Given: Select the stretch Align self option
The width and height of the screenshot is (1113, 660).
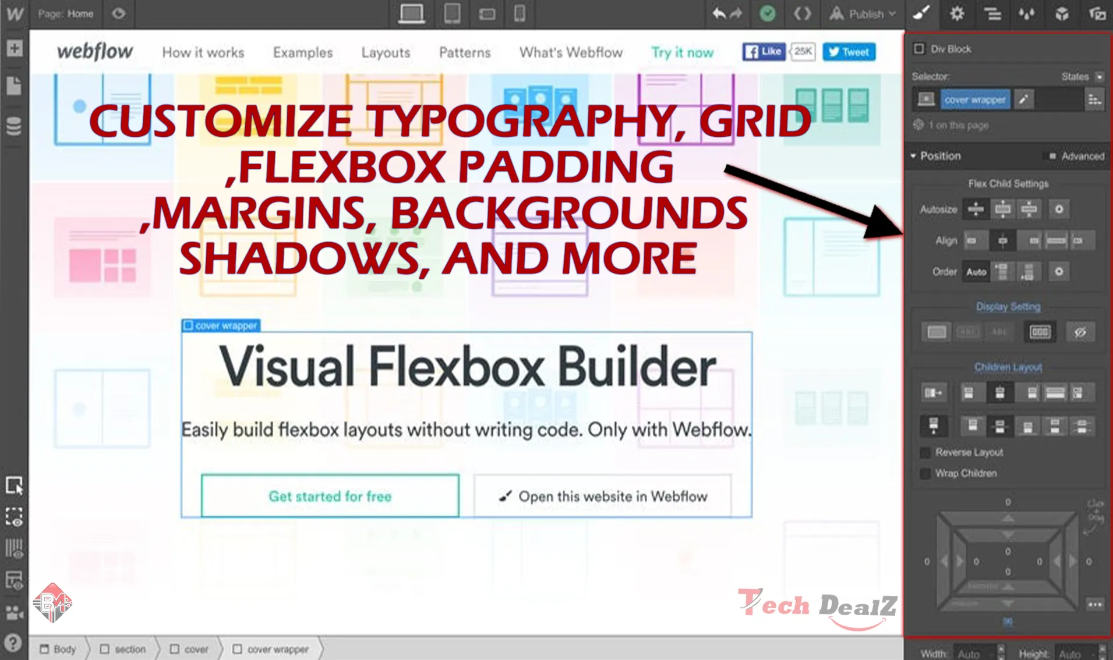Looking at the screenshot, I should (x=1056, y=240).
